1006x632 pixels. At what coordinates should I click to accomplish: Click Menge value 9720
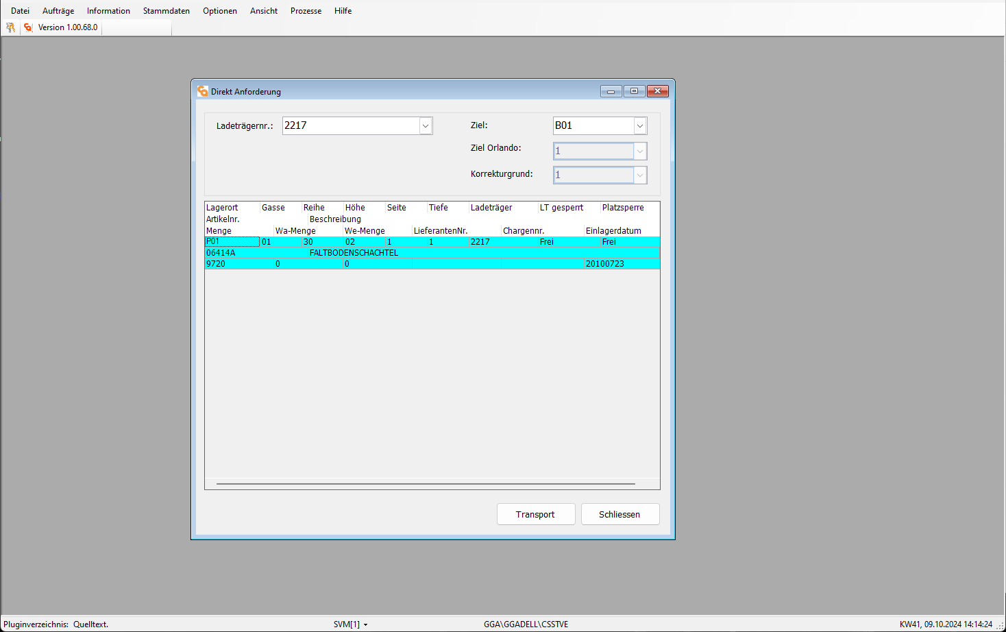coord(216,264)
